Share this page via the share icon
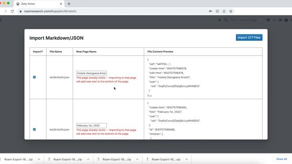 (224, 11)
